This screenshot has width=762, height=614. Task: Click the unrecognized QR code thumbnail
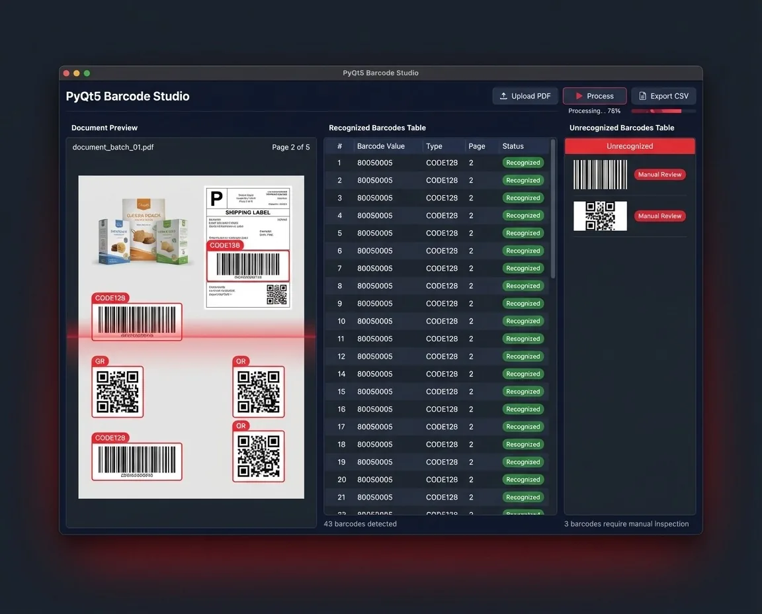tap(600, 216)
